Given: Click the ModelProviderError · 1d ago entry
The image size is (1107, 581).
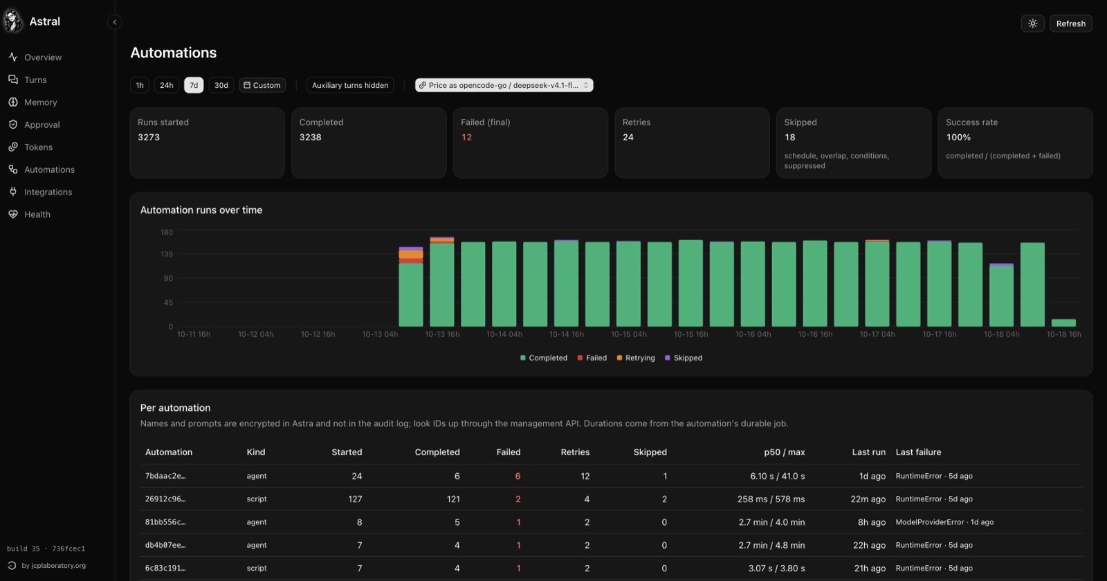Looking at the screenshot, I should 944,522.
